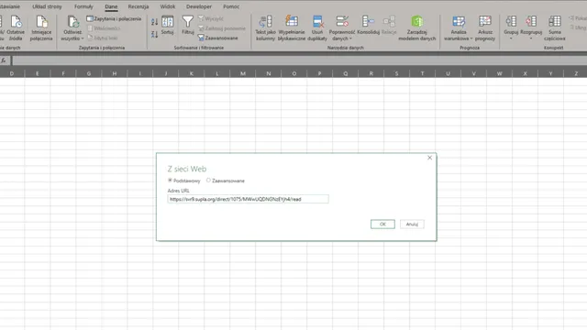Screen dimensions: 587x330
Task: Open Zapytania i połączenia pane
Action: pyautogui.click(x=114, y=18)
